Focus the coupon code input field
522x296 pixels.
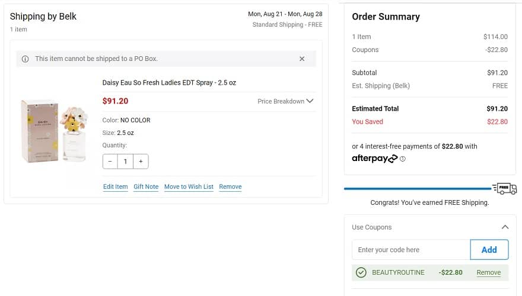tap(411, 250)
